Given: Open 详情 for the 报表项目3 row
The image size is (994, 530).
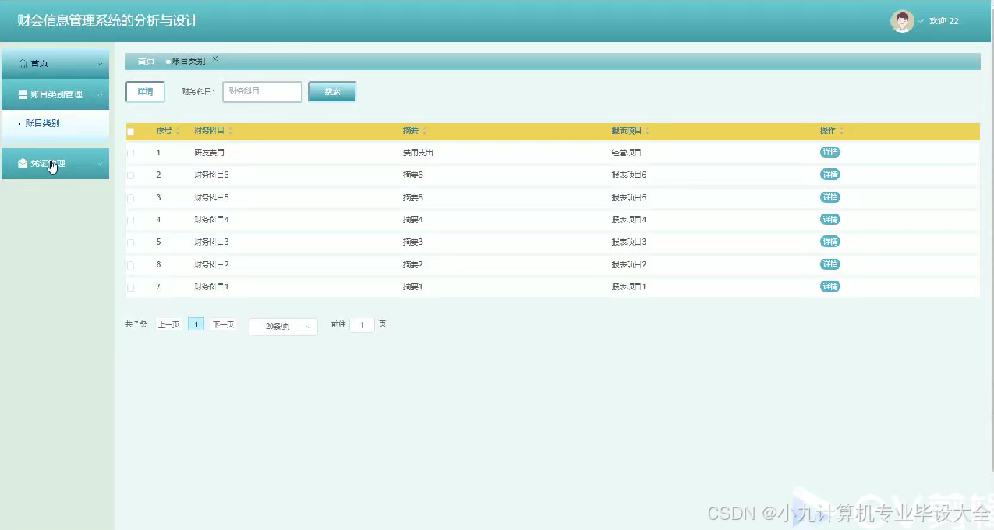Looking at the screenshot, I should click(830, 242).
